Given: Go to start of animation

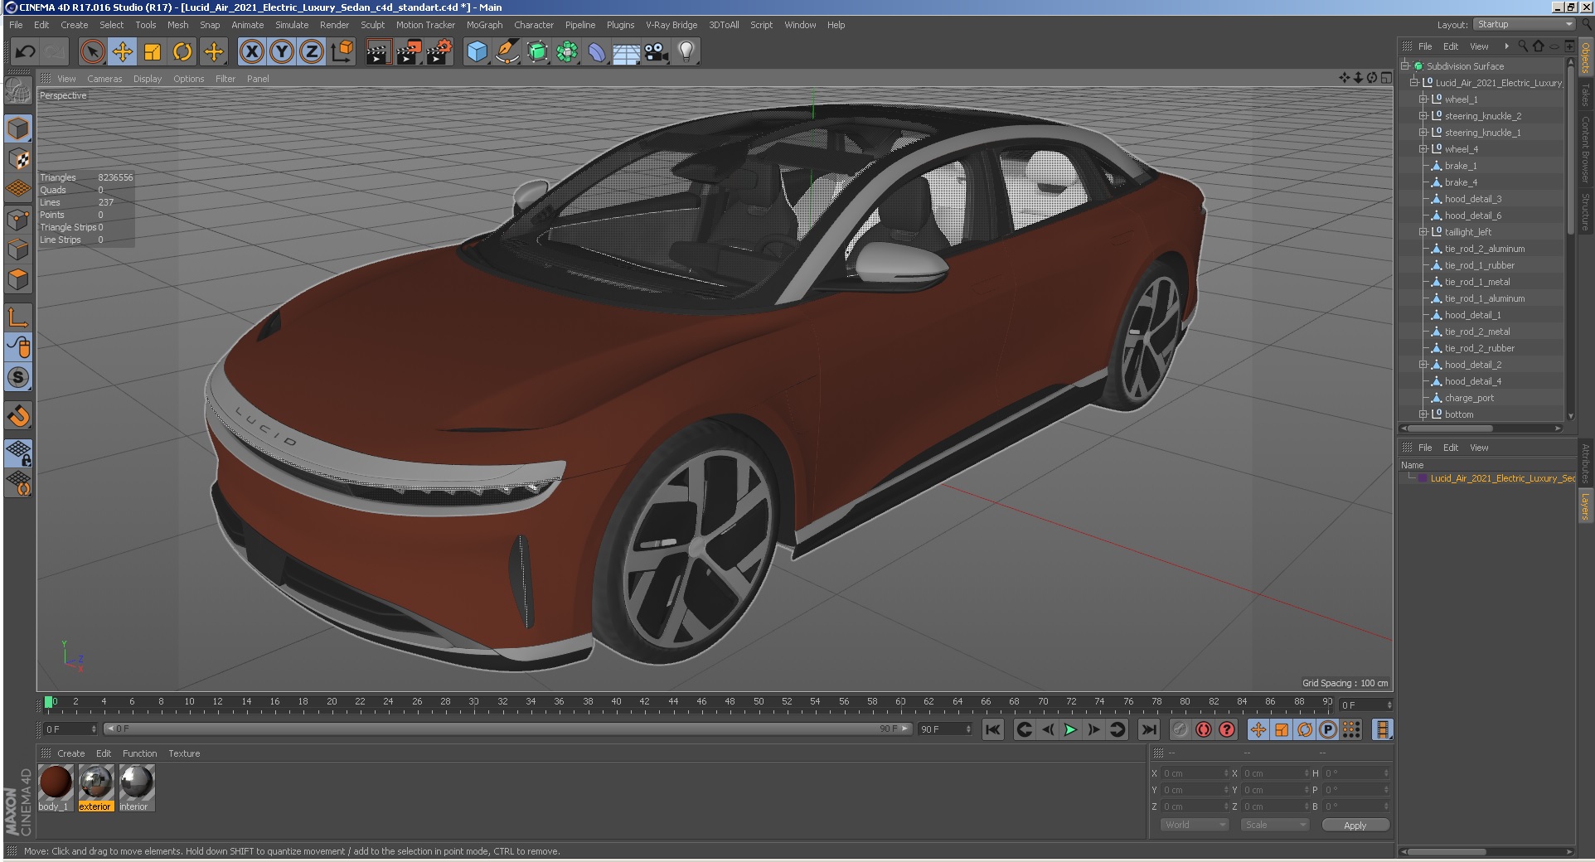Looking at the screenshot, I should (992, 729).
